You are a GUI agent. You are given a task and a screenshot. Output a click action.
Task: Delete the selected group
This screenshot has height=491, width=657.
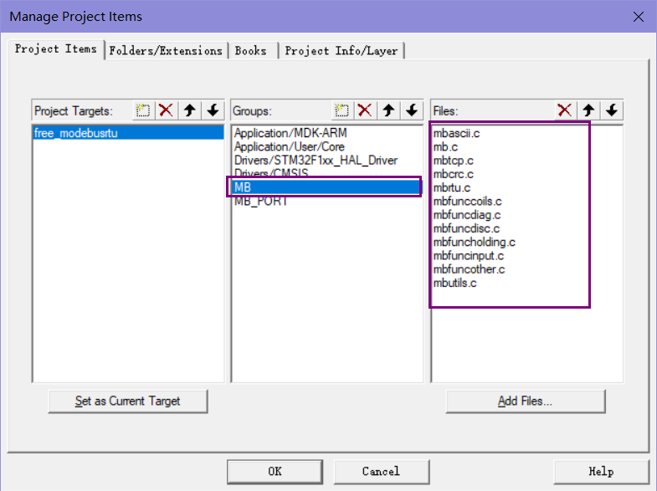pos(365,110)
